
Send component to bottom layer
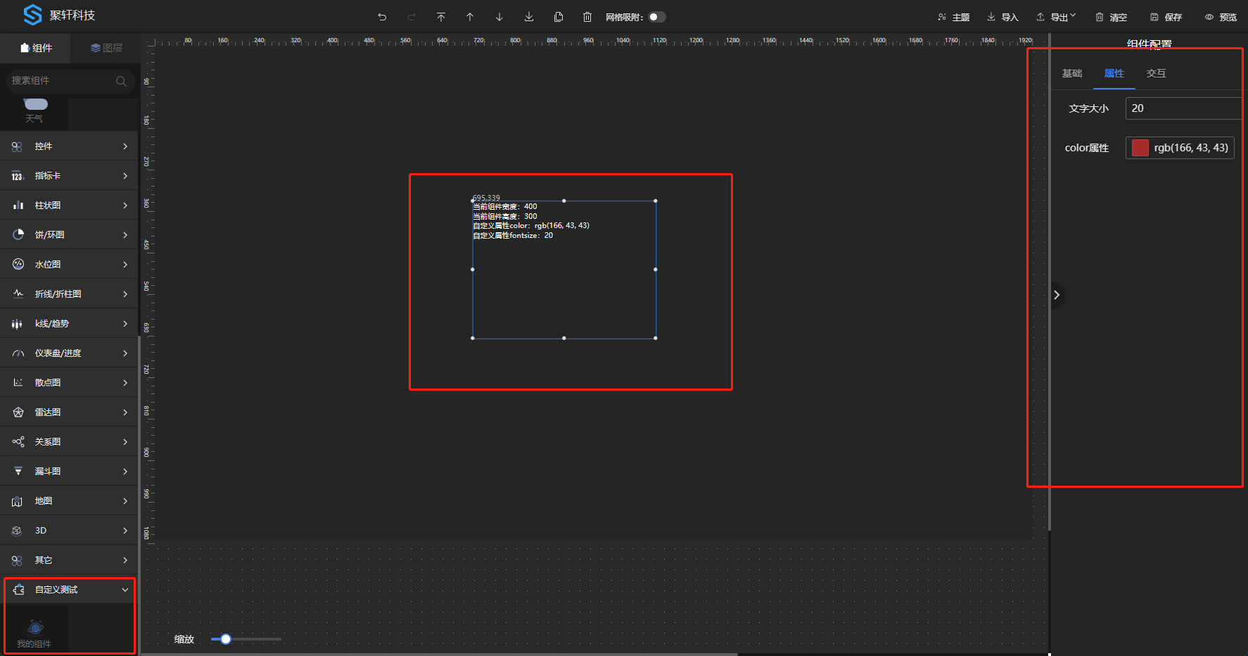[529, 17]
